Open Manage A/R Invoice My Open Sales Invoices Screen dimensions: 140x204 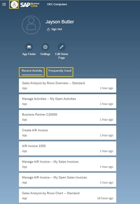coord(68,180)
